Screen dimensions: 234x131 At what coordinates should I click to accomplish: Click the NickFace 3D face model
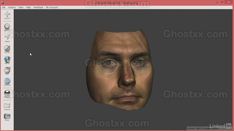pyautogui.click(x=120, y=70)
